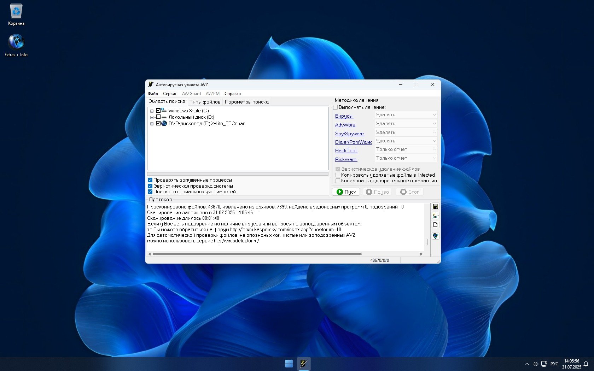Click the globe with arrows icon
Image resolution: width=594 pixels, height=371 pixels.
click(435, 236)
